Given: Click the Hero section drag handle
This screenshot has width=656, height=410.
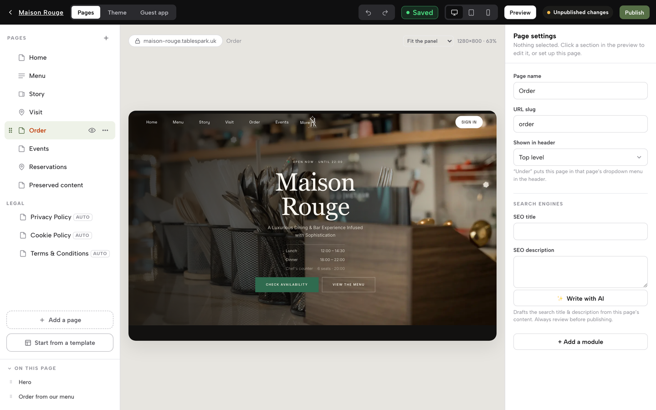Looking at the screenshot, I should [11, 382].
